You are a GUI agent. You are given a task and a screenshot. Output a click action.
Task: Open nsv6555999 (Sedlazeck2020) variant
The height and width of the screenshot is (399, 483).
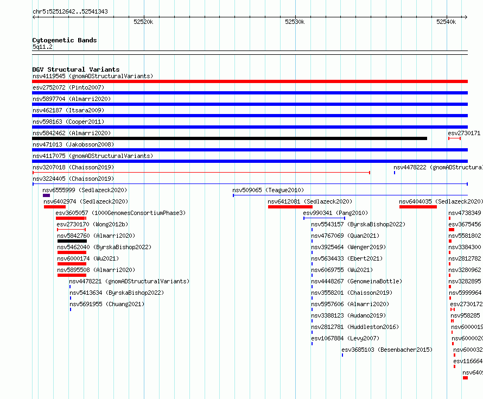point(85,190)
